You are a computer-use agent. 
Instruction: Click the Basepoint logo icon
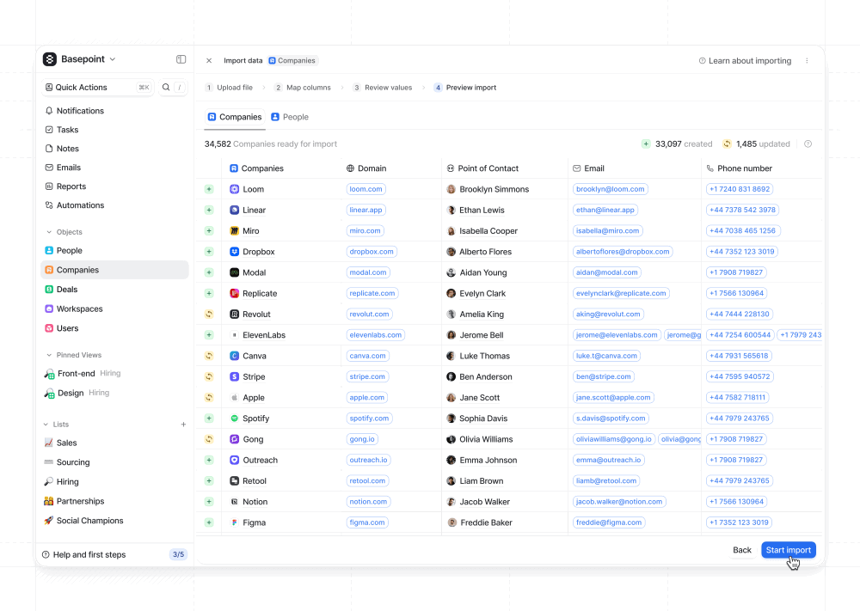[50, 59]
